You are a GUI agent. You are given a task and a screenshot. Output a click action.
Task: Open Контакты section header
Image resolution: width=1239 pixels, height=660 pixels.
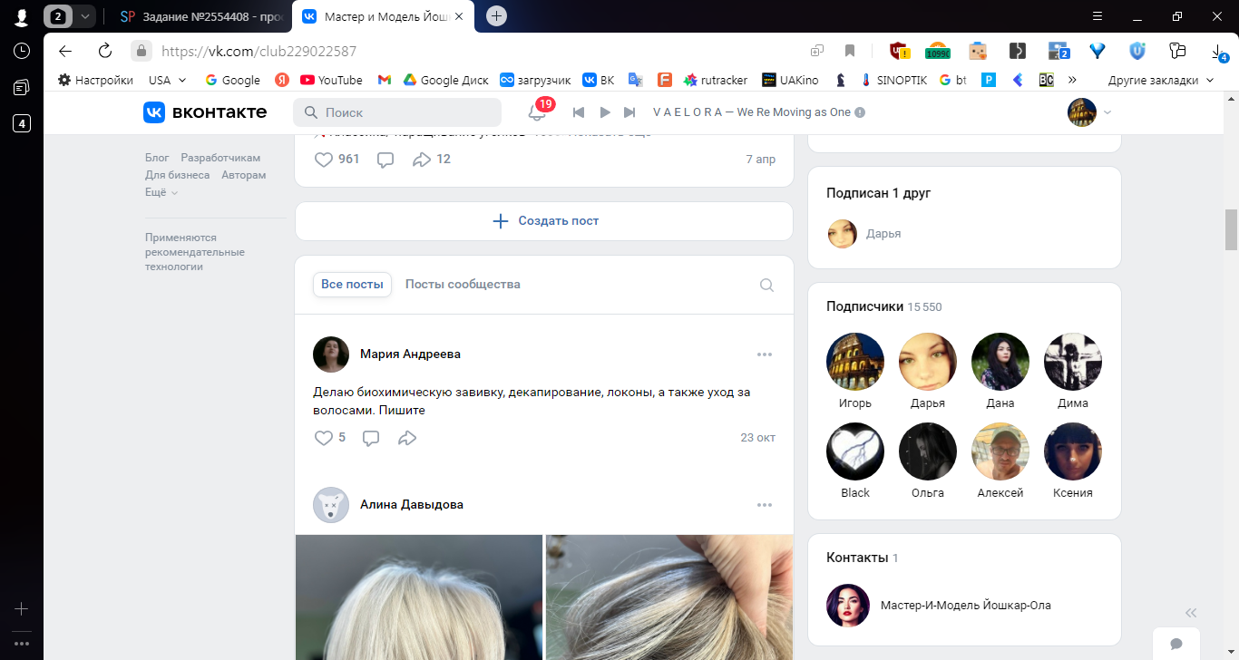[x=862, y=558]
